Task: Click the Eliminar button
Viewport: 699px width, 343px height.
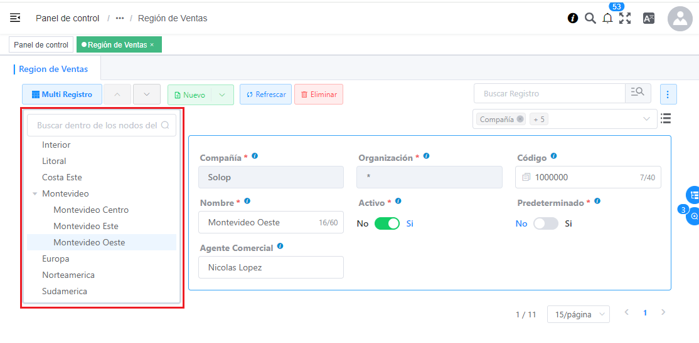Action: pyautogui.click(x=319, y=95)
